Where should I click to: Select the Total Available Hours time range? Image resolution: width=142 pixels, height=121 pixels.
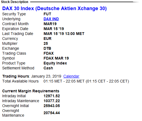pyautogui.click(x=86, y=81)
